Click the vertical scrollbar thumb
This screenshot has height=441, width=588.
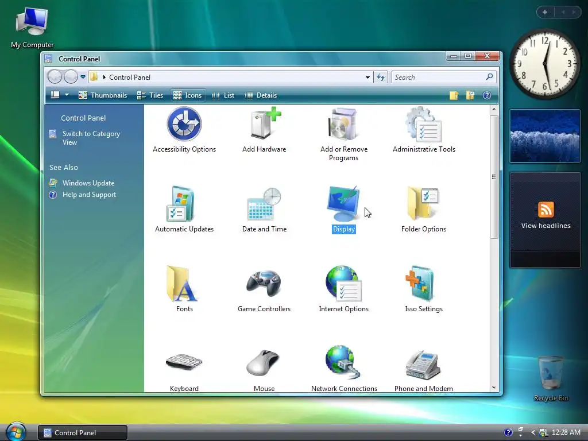pos(493,177)
